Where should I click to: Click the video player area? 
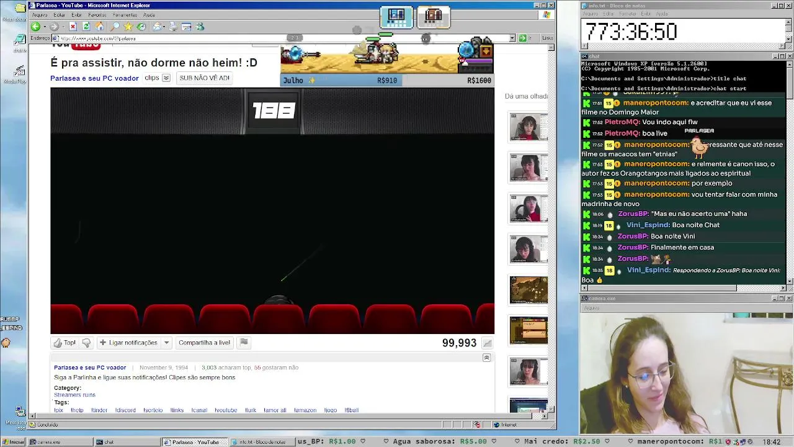[x=272, y=211]
